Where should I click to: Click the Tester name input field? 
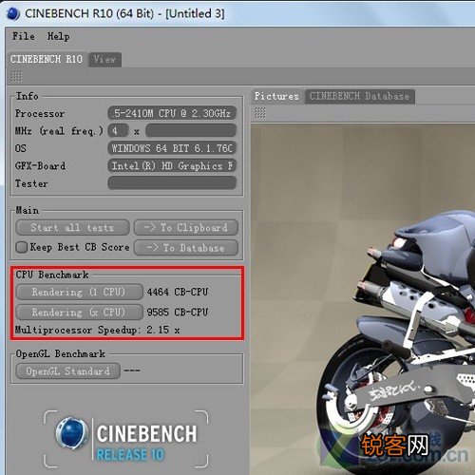[172, 183]
